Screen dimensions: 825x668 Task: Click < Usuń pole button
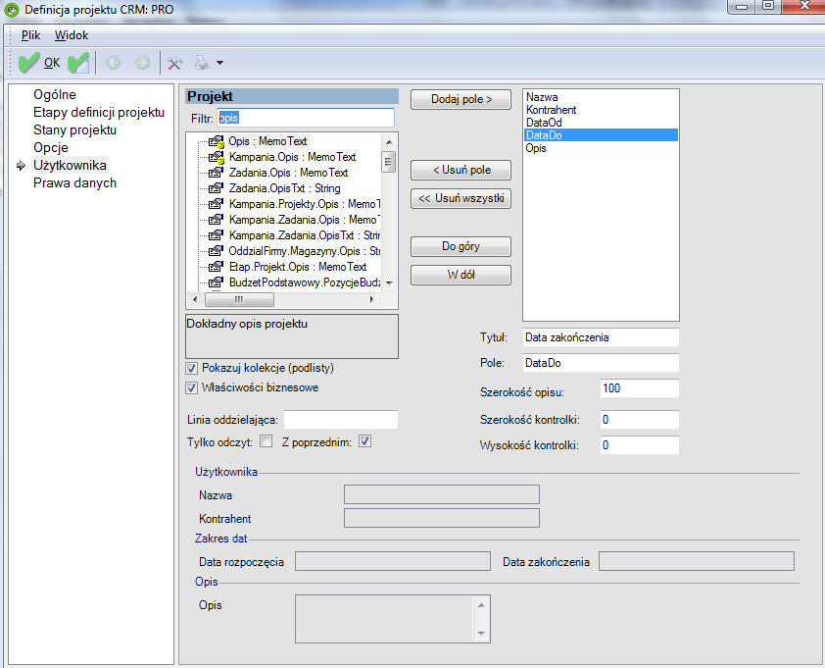[461, 170]
